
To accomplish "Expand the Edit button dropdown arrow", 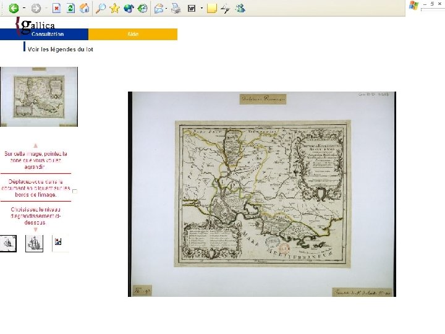I will (201, 8).
